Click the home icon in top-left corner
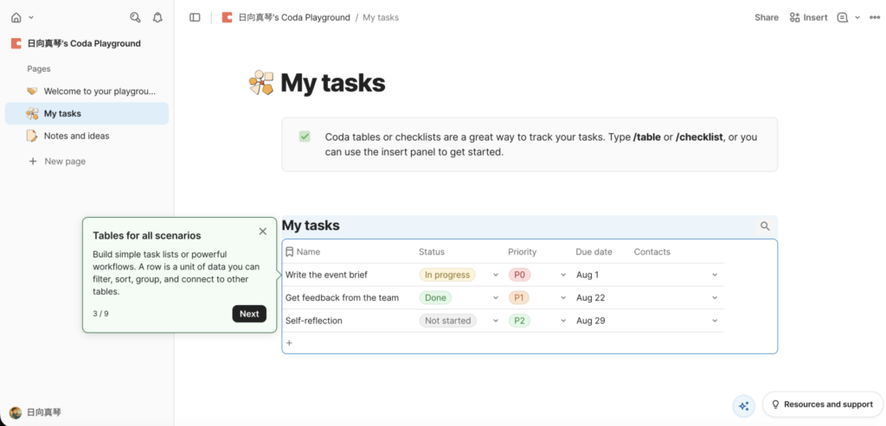This screenshot has width=886, height=426. pos(16,17)
